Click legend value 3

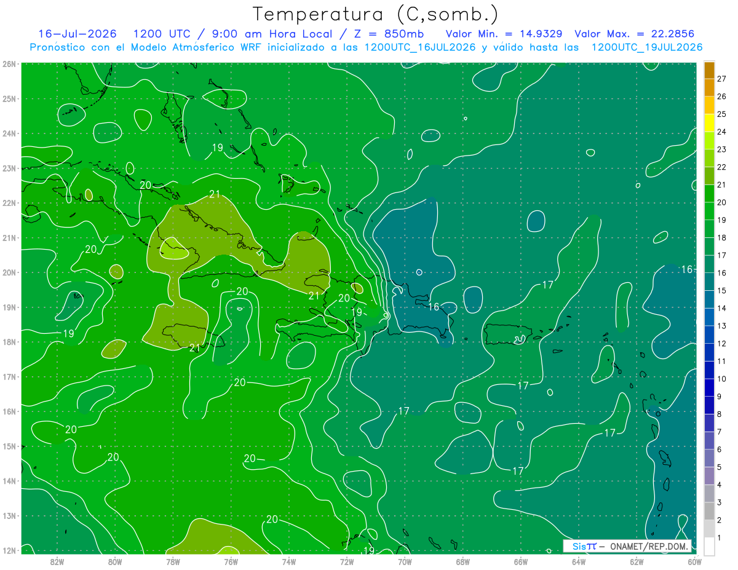pyautogui.click(x=720, y=502)
